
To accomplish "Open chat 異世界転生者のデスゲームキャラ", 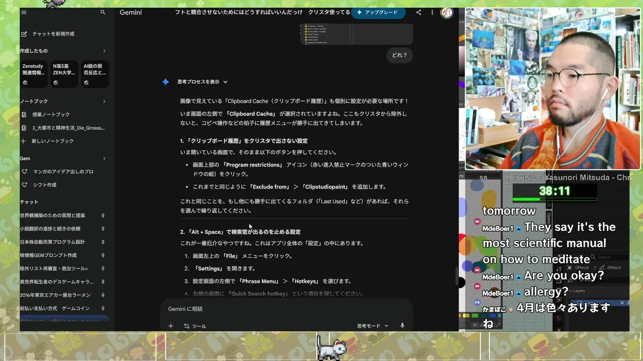I will pyautogui.click(x=57, y=282).
